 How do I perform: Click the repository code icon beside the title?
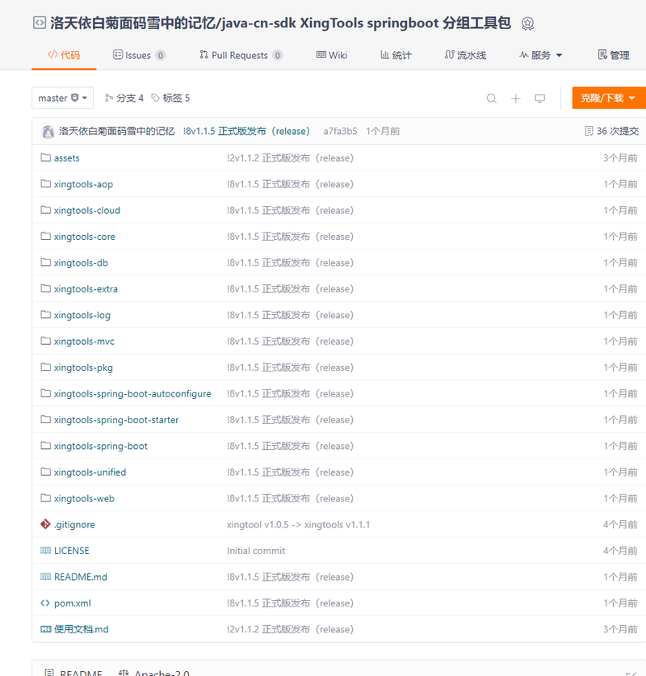[40, 23]
